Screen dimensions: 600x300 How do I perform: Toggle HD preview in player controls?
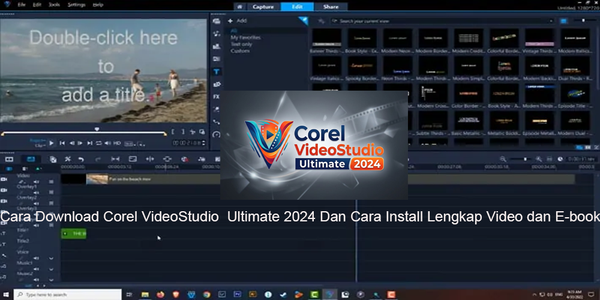pyautogui.click(x=117, y=143)
